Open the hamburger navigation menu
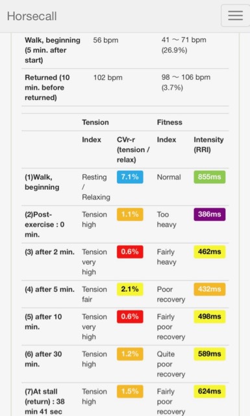This screenshot has height=416, width=250. point(236,16)
